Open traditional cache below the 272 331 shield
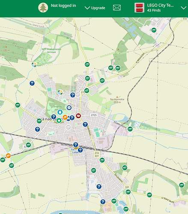Image resolution: width=188 pixels, height=214 pixels. (102, 160)
